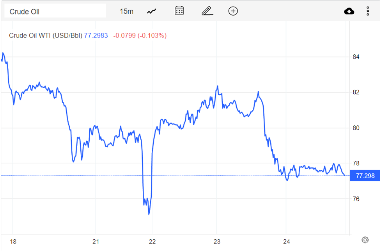This screenshot has height=251, width=381.
Task: Open the three-dot more options menu
Action: pyautogui.click(x=368, y=11)
